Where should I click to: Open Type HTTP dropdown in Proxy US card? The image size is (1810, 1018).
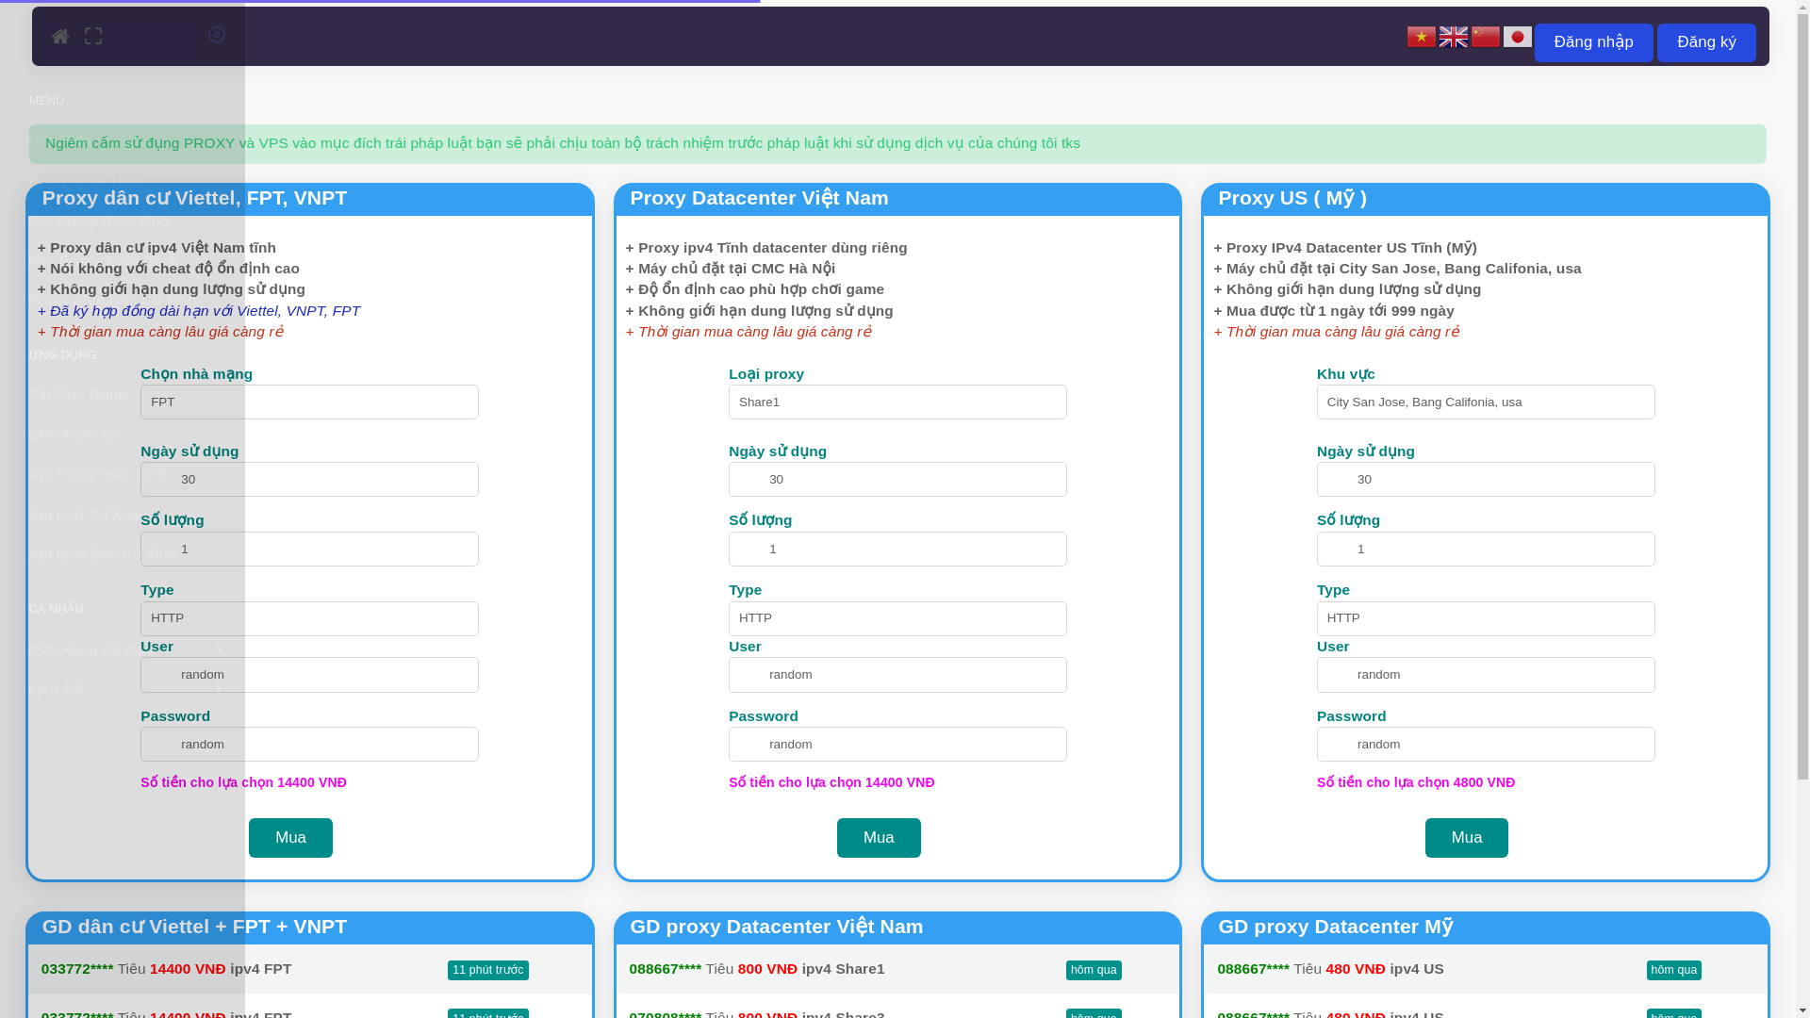click(x=1486, y=618)
